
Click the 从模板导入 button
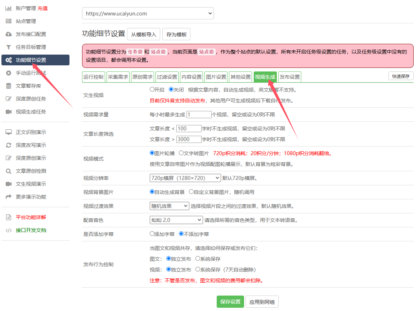pos(144,34)
